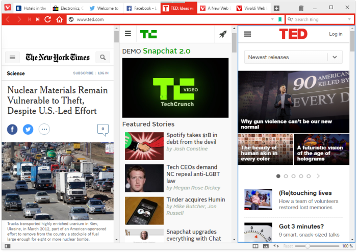
Task: Select the third TED carousel dot
Action: [293, 176]
